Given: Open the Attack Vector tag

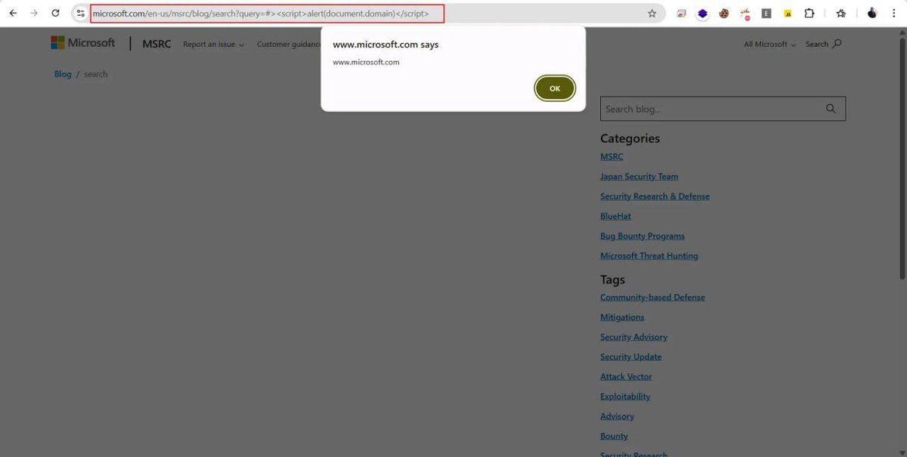Looking at the screenshot, I should point(626,376).
